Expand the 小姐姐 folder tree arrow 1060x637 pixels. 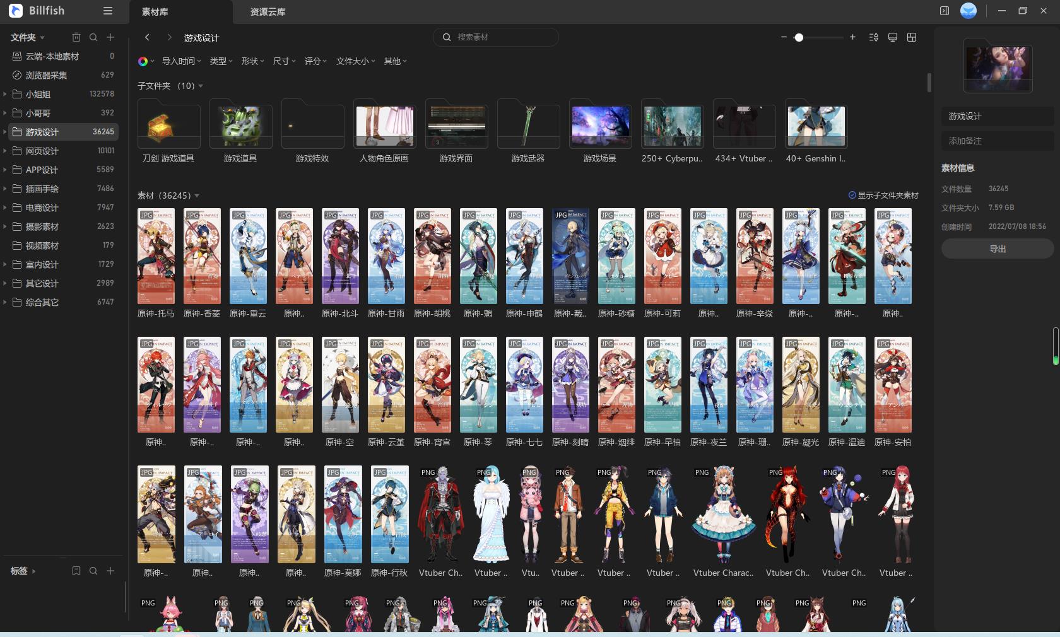(5, 94)
